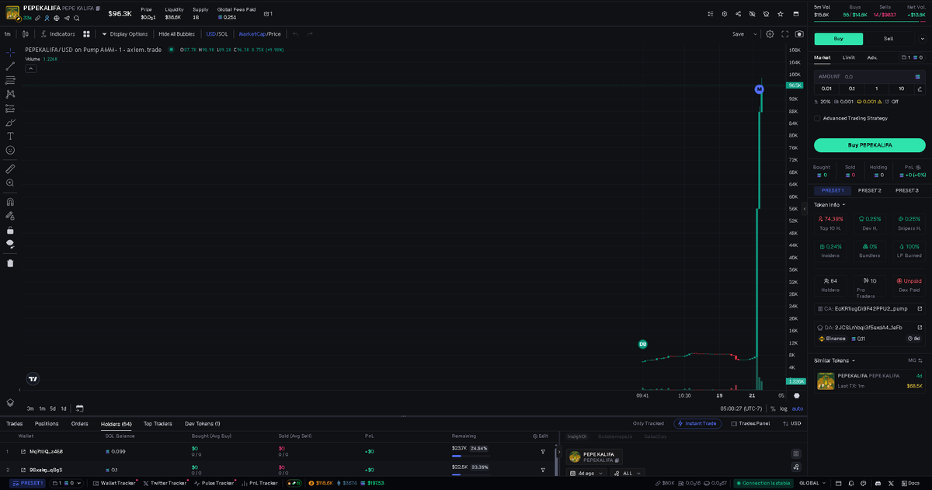Toggle the log scale option
The image size is (932, 490).
pyautogui.click(x=783, y=408)
